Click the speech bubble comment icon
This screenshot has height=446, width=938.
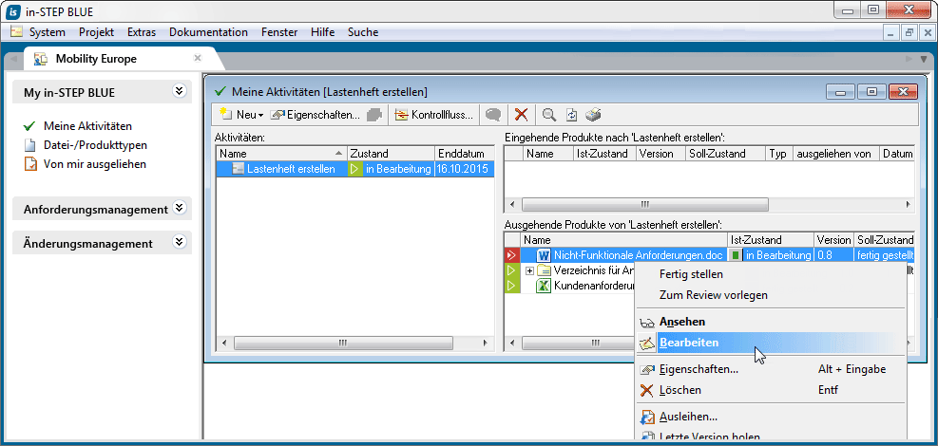tap(493, 115)
